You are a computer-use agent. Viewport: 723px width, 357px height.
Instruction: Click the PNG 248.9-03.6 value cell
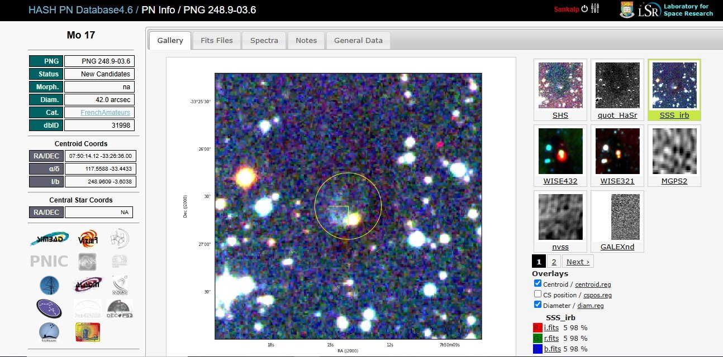tap(99, 61)
